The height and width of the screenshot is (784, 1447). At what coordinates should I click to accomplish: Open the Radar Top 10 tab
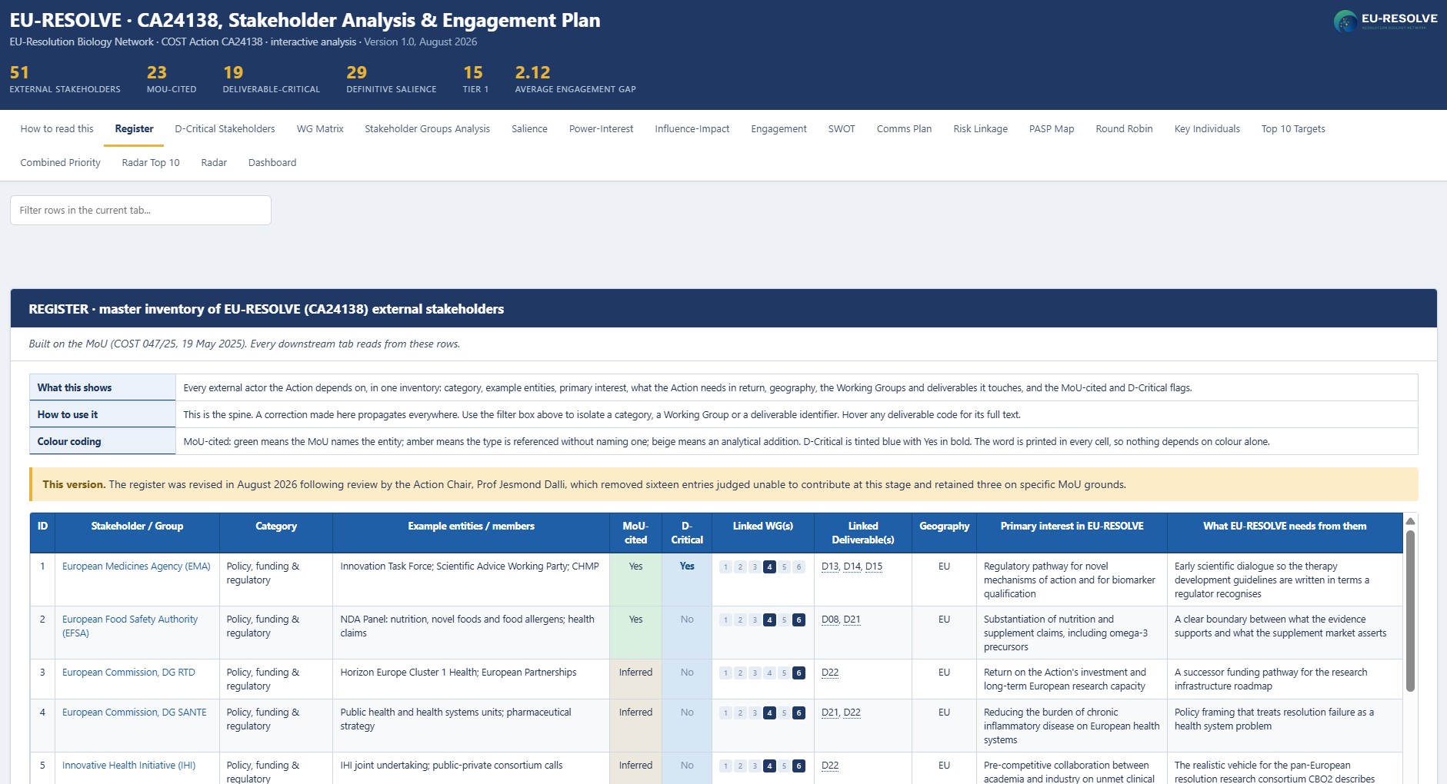(x=151, y=163)
